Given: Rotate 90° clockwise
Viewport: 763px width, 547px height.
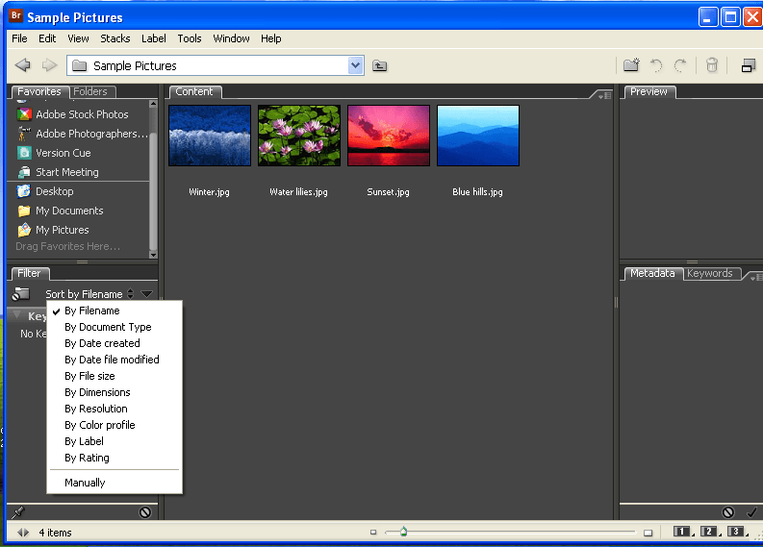Looking at the screenshot, I should pos(680,65).
